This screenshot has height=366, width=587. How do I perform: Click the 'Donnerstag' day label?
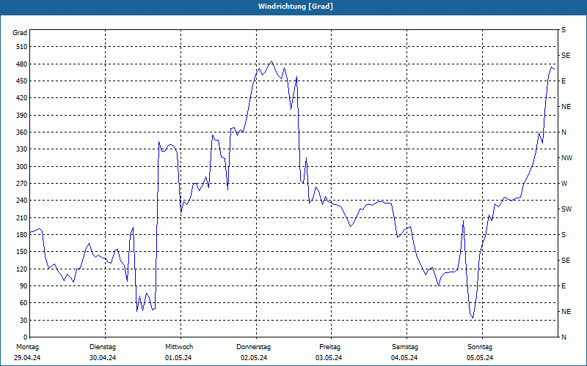click(x=253, y=347)
